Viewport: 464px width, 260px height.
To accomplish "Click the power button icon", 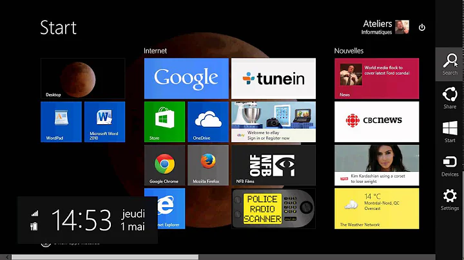I will click(422, 28).
